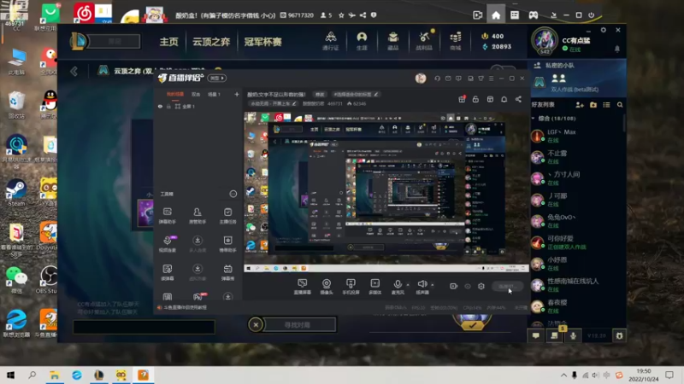Open Windows Start menu
684x384 pixels.
pyautogui.click(x=10, y=375)
